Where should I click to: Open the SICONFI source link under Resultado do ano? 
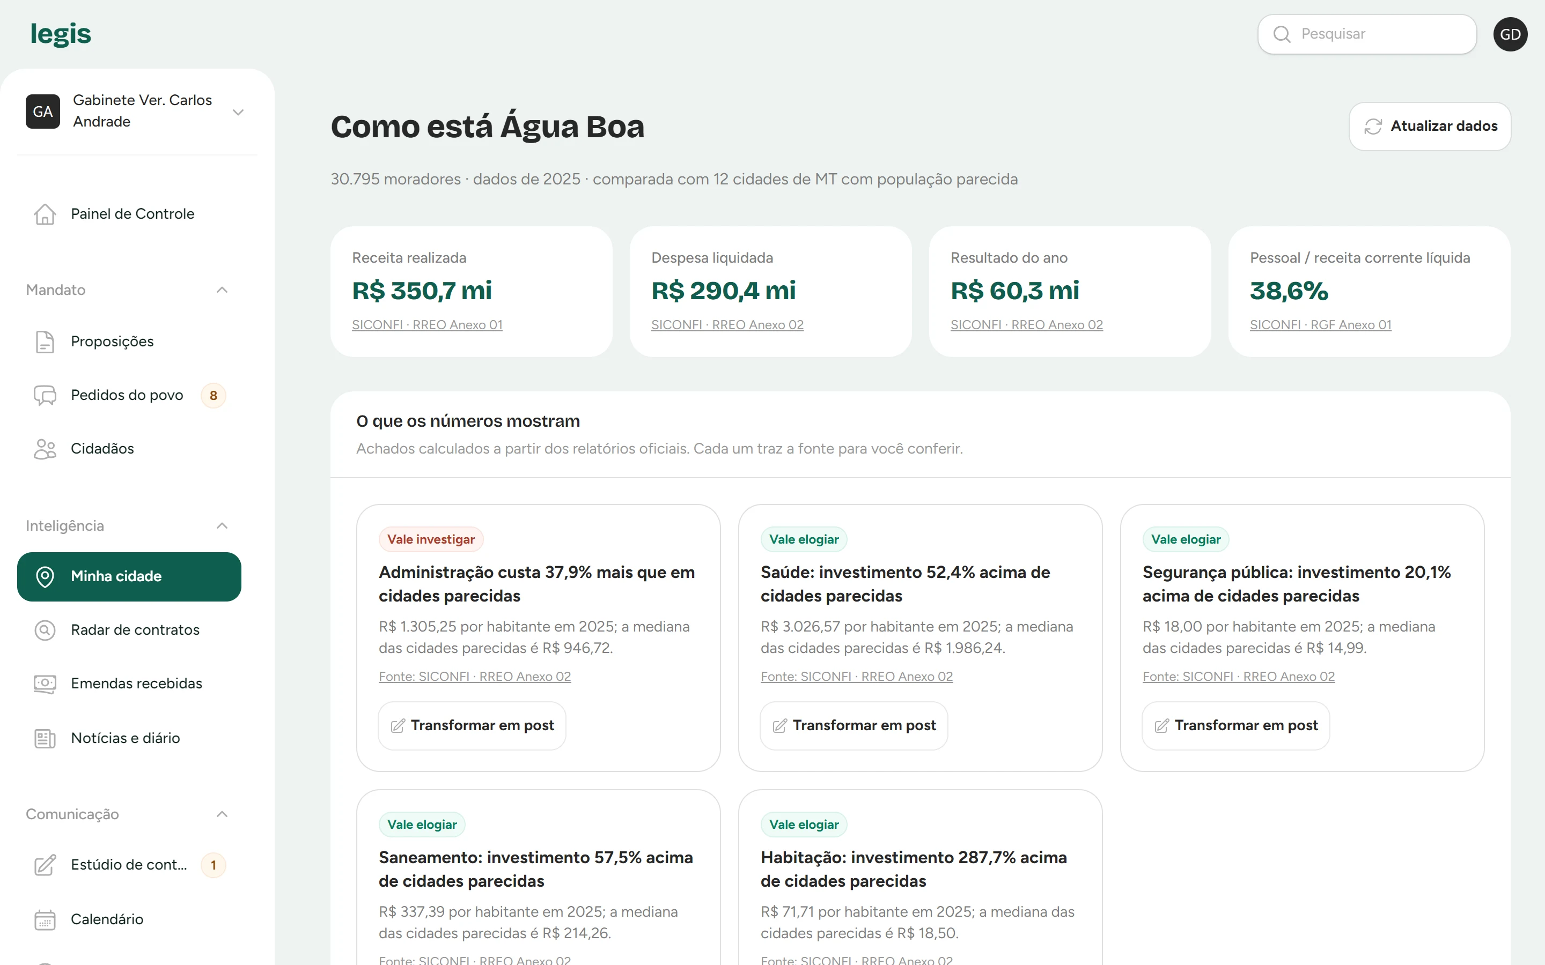pos(1027,325)
